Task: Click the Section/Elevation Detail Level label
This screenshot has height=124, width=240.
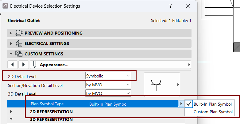Action: (35, 85)
